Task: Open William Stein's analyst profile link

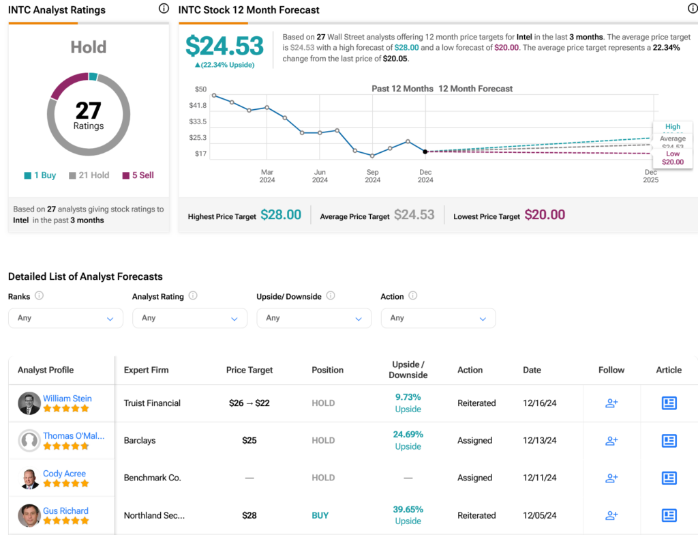Action: 67,399
